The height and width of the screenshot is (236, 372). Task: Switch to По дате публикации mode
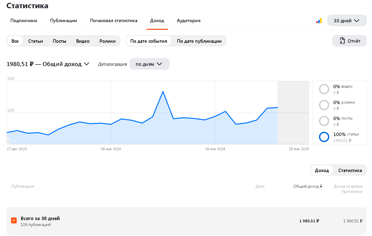pyautogui.click(x=199, y=41)
